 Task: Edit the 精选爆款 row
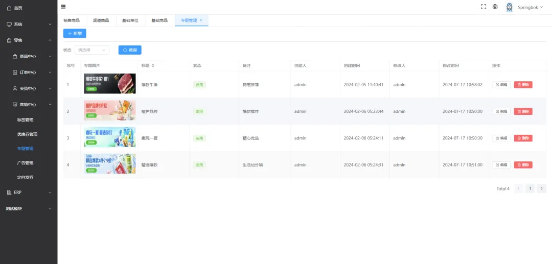coord(501,165)
